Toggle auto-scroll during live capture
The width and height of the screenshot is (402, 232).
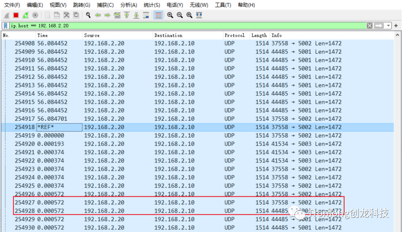coord(146,15)
